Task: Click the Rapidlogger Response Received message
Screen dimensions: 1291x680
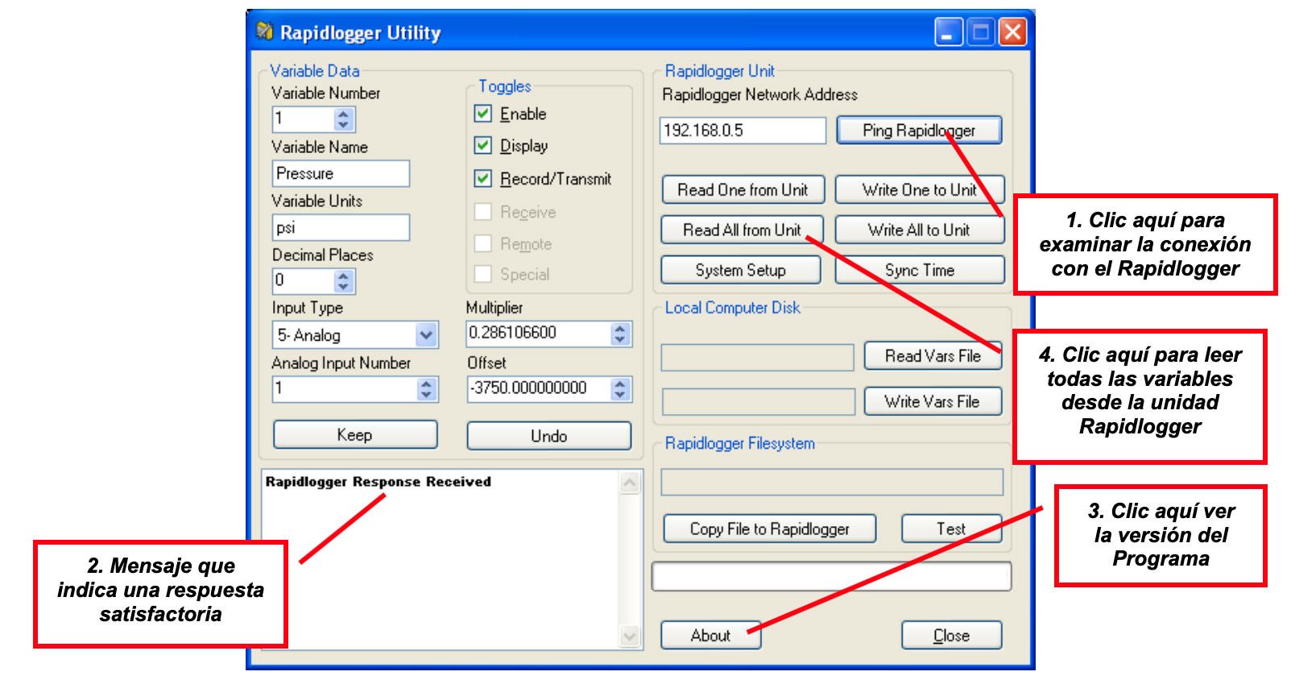Action: pyautogui.click(x=378, y=481)
